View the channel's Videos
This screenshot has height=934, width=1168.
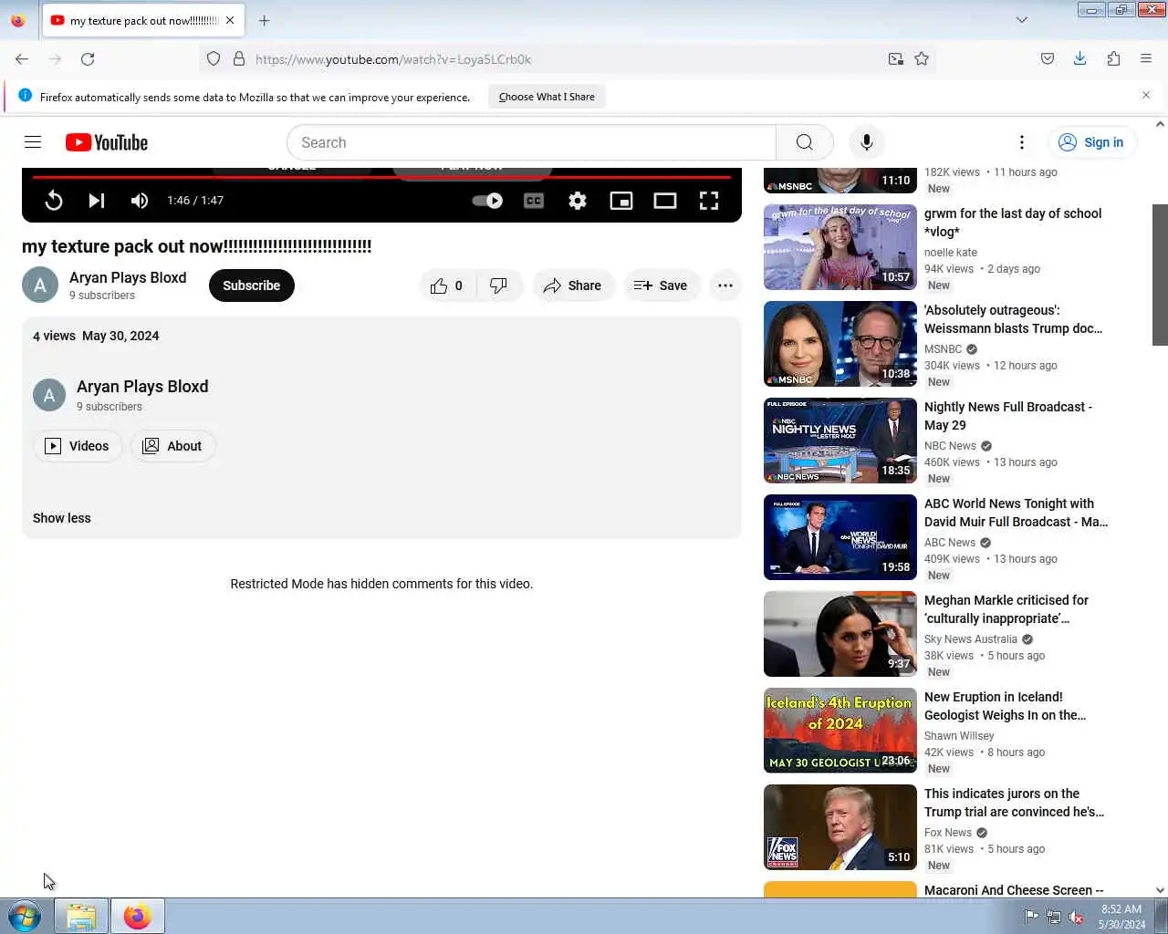(x=78, y=446)
